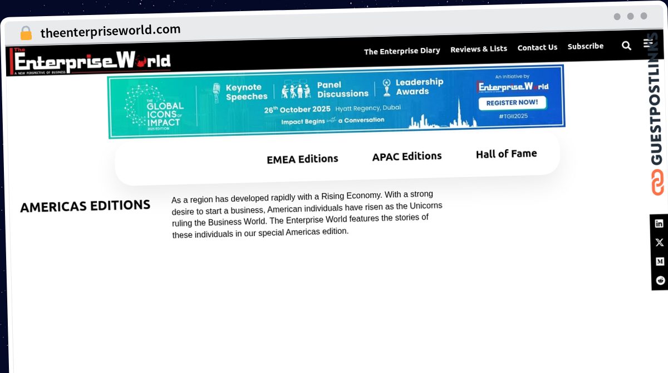Expand the Reviews & Lists menu
Screen dimensions: 668x373
479,48
